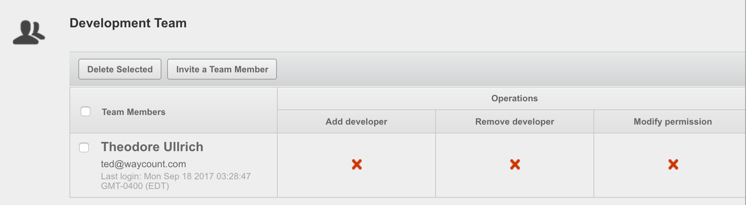Click the ted@waycount.com email address
Image resolution: width=746 pixels, height=205 pixels.
[x=143, y=164]
